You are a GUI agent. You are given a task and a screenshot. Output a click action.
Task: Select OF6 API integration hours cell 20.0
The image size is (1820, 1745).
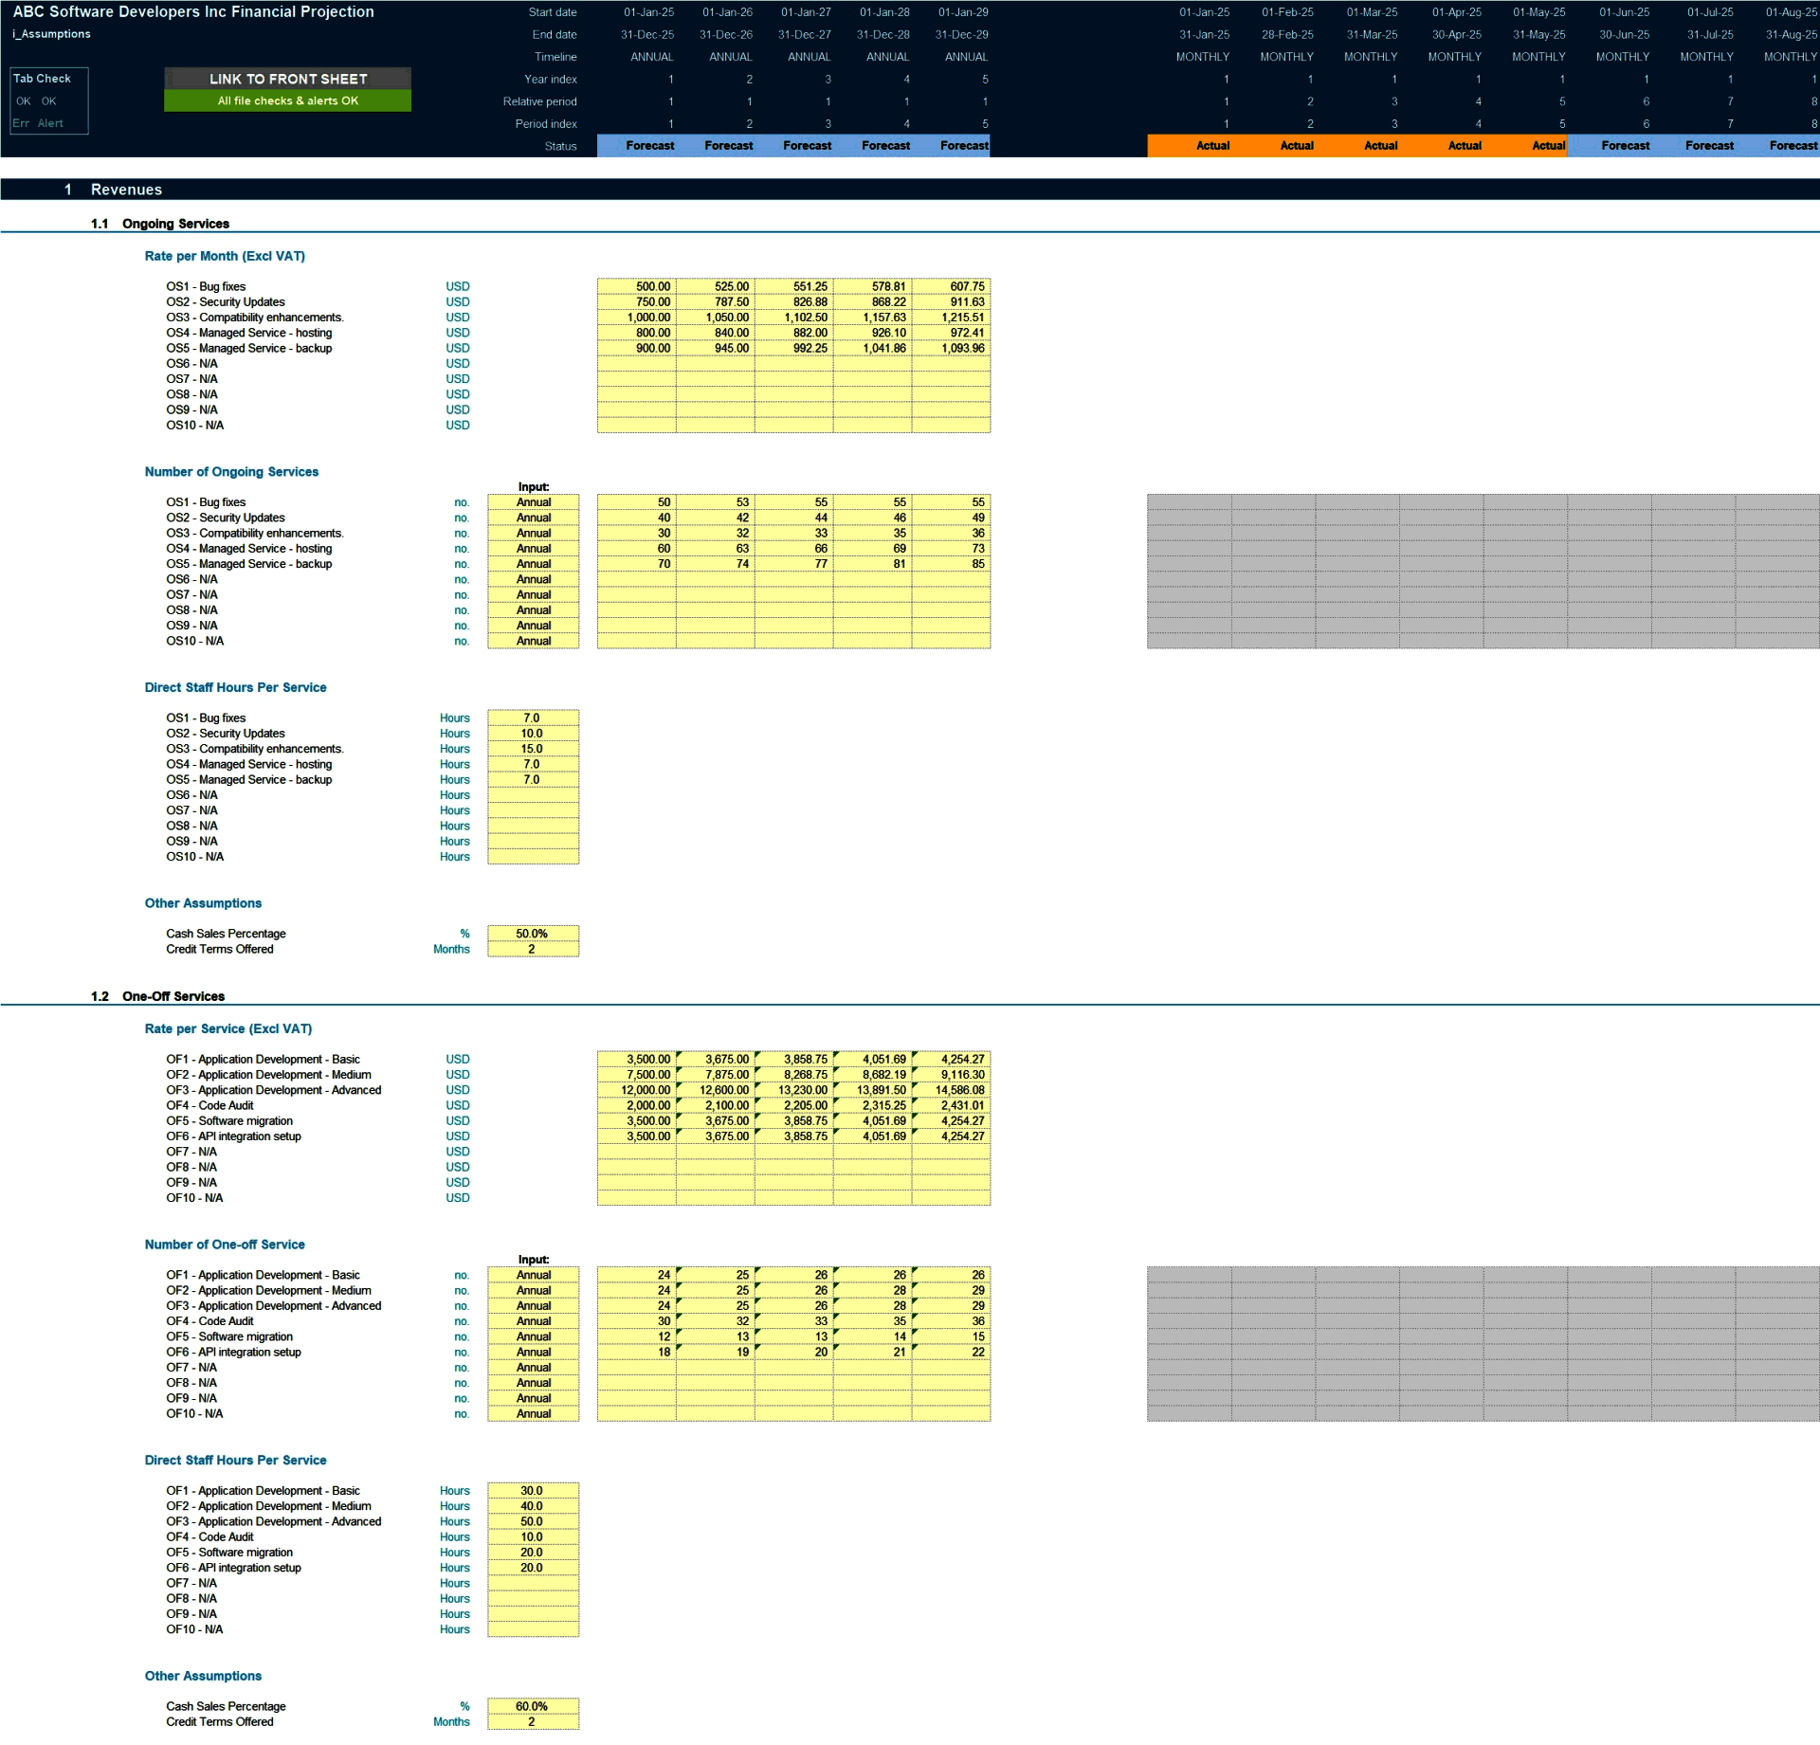[534, 1568]
